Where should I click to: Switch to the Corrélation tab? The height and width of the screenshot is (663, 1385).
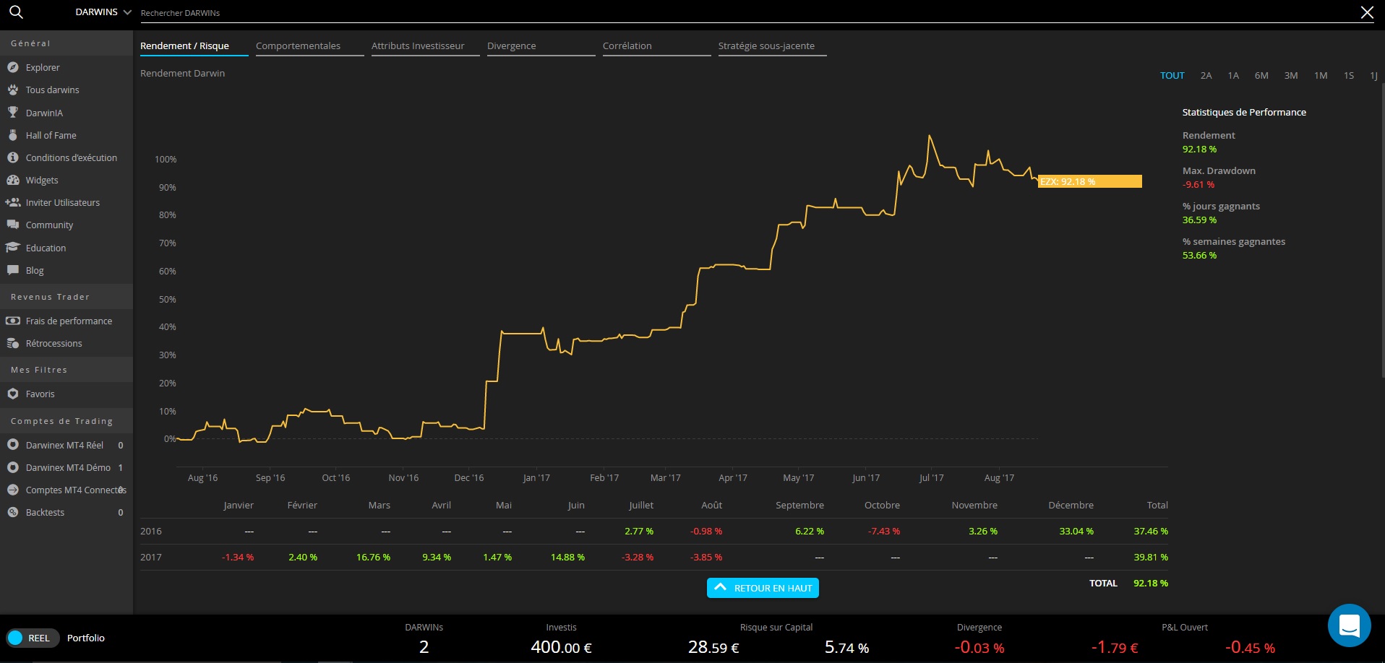click(x=627, y=46)
